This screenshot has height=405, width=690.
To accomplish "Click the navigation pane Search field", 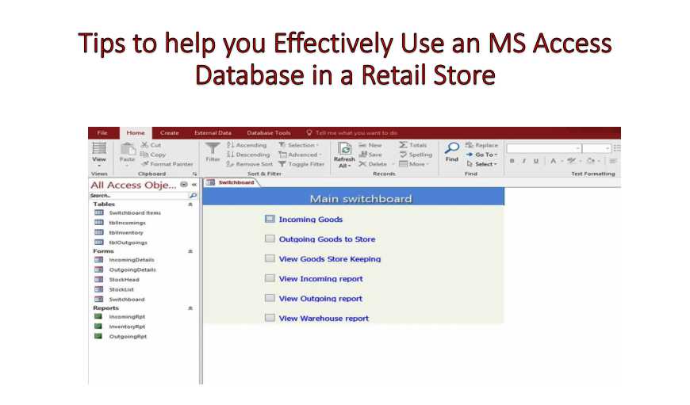I will pyautogui.click(x=139, y=195).
